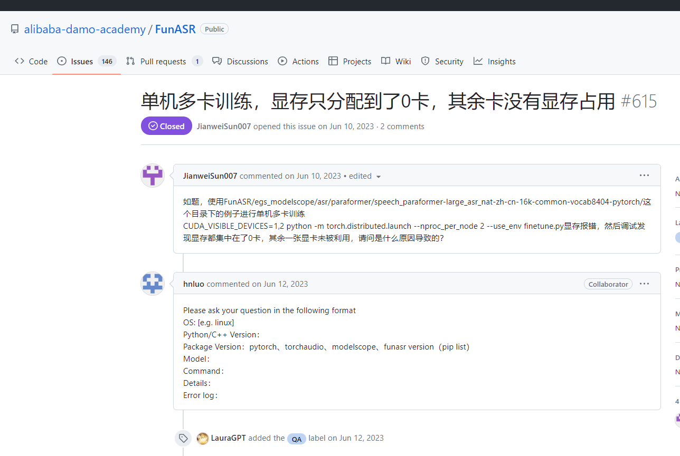This screenshot has width=680, height=456.
Task: Click the QA label
Action: pyautogui.click(x=297, y=439)
